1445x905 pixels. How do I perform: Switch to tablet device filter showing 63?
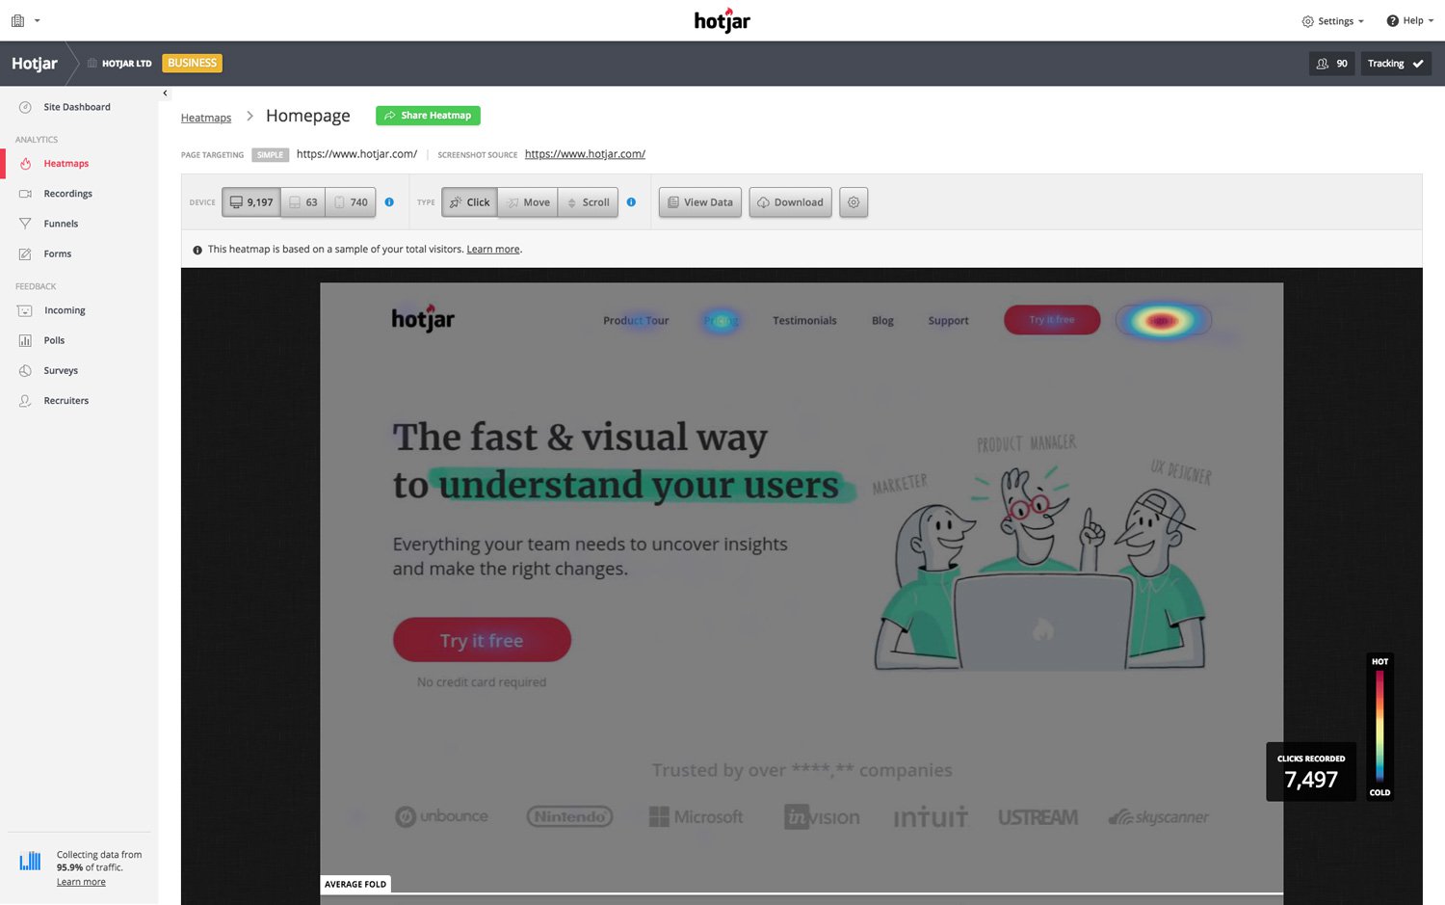[x=302, y=202]
